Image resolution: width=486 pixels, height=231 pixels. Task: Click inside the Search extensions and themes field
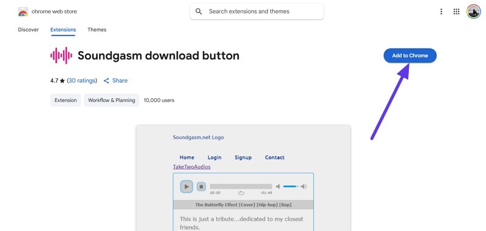point(257,12)
